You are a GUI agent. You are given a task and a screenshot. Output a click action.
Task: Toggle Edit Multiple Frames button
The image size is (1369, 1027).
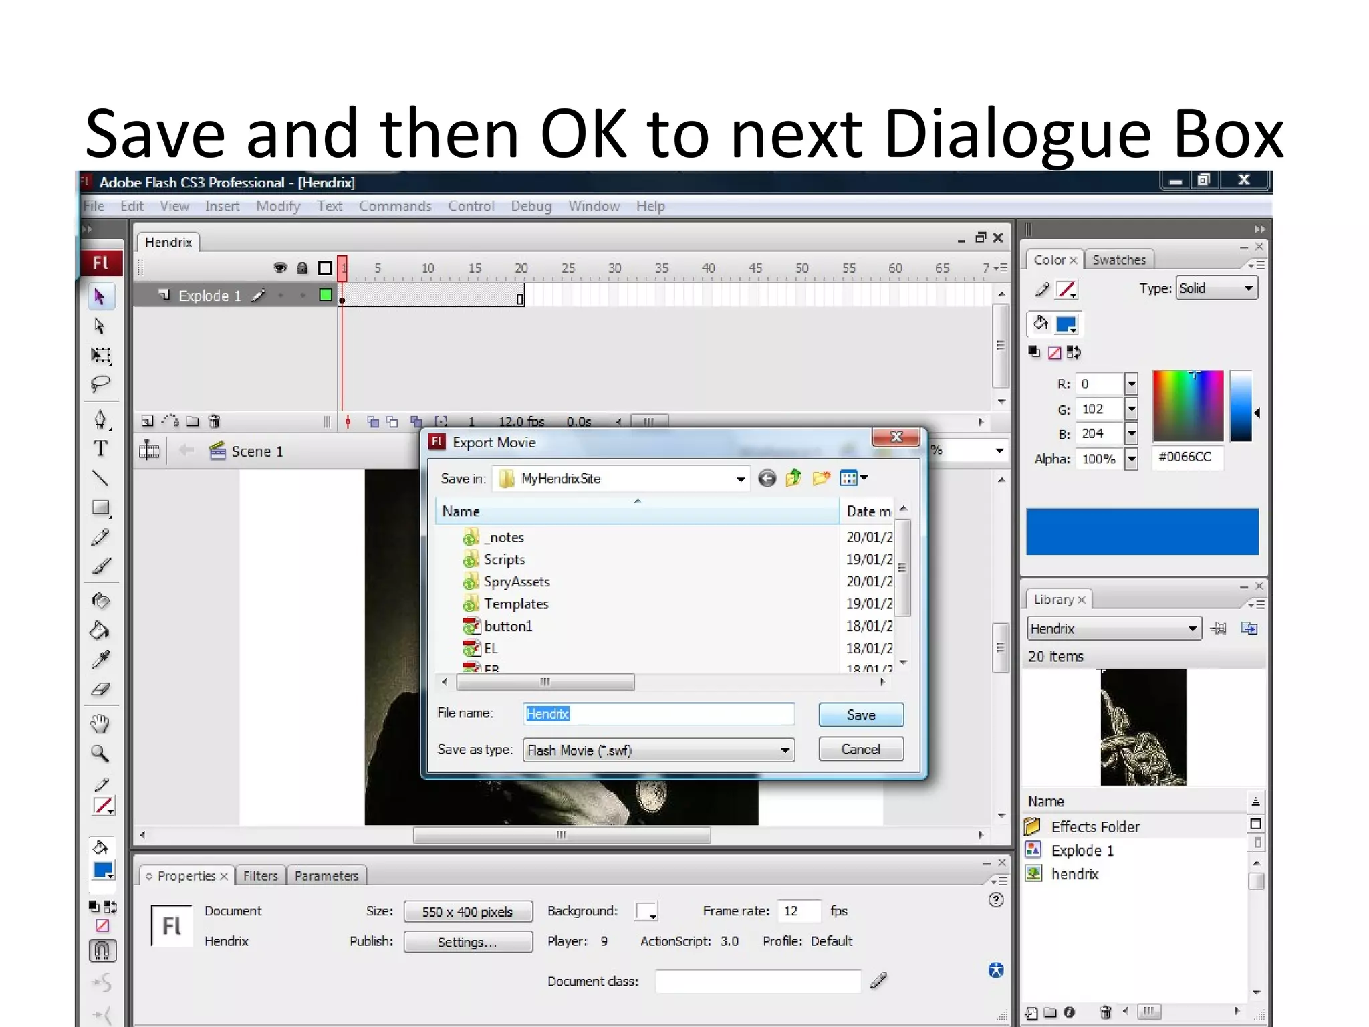[x=416, y=421]
